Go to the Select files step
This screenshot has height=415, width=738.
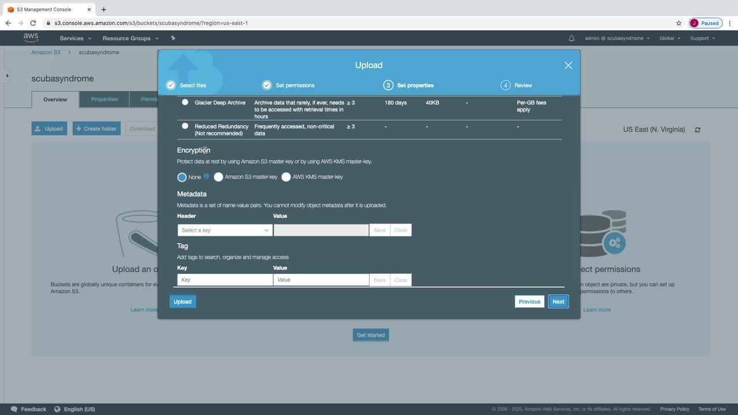(x=193, y=85)
